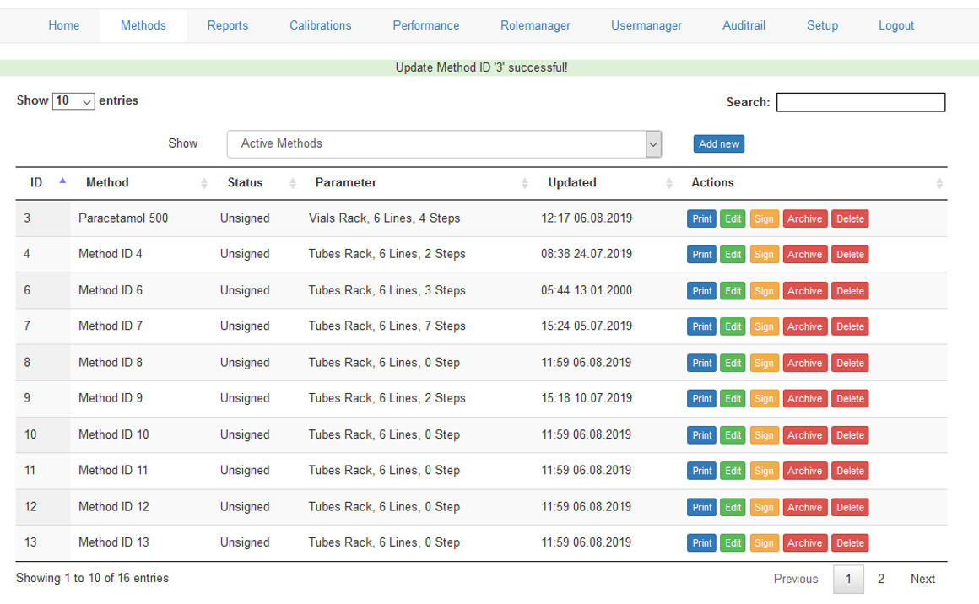Sort by the Updated column header
Screen dimensions: 979x604
tap(572, 182)
